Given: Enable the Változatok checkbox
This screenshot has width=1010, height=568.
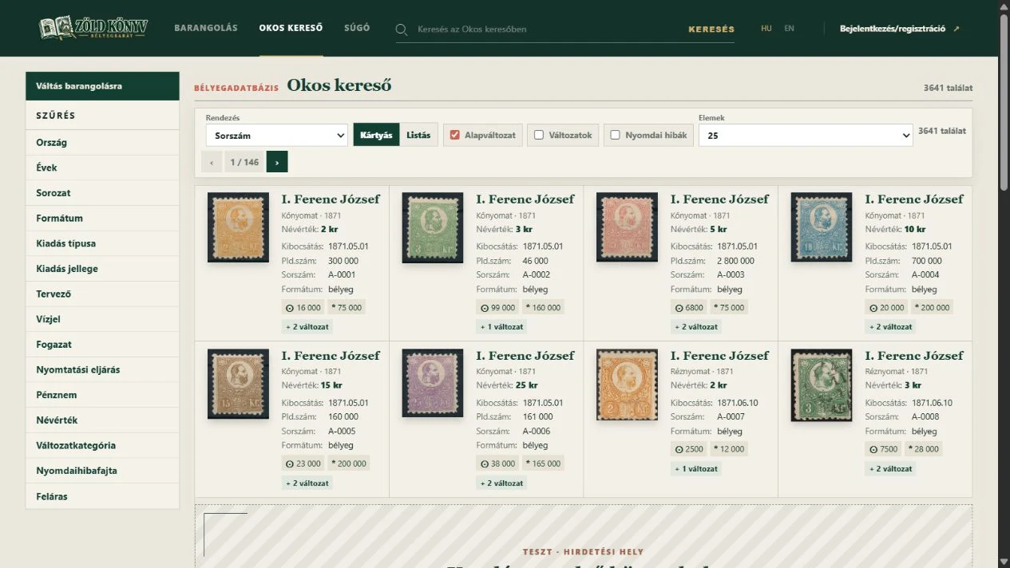Looking at the screenshot, I should click(539, 135).
